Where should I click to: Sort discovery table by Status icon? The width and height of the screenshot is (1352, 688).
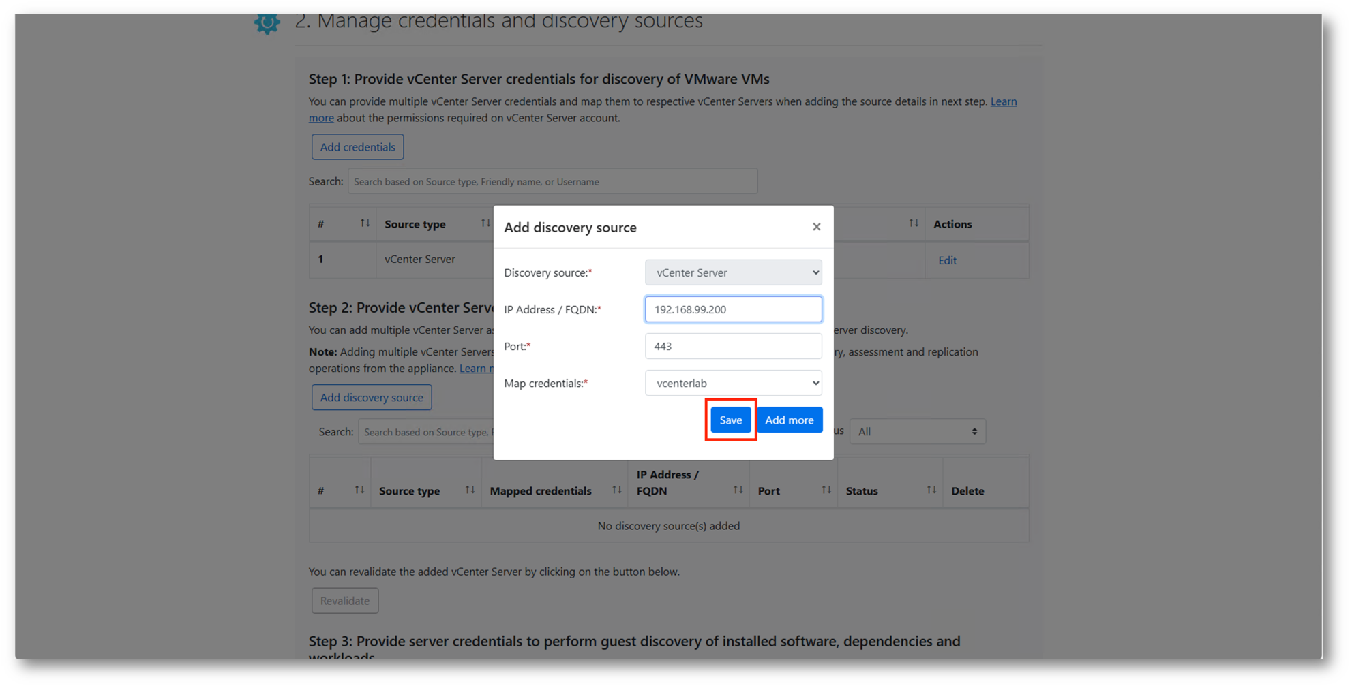(x=931, y=490)
